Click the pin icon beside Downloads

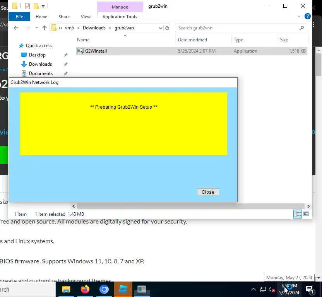point(66,64)
